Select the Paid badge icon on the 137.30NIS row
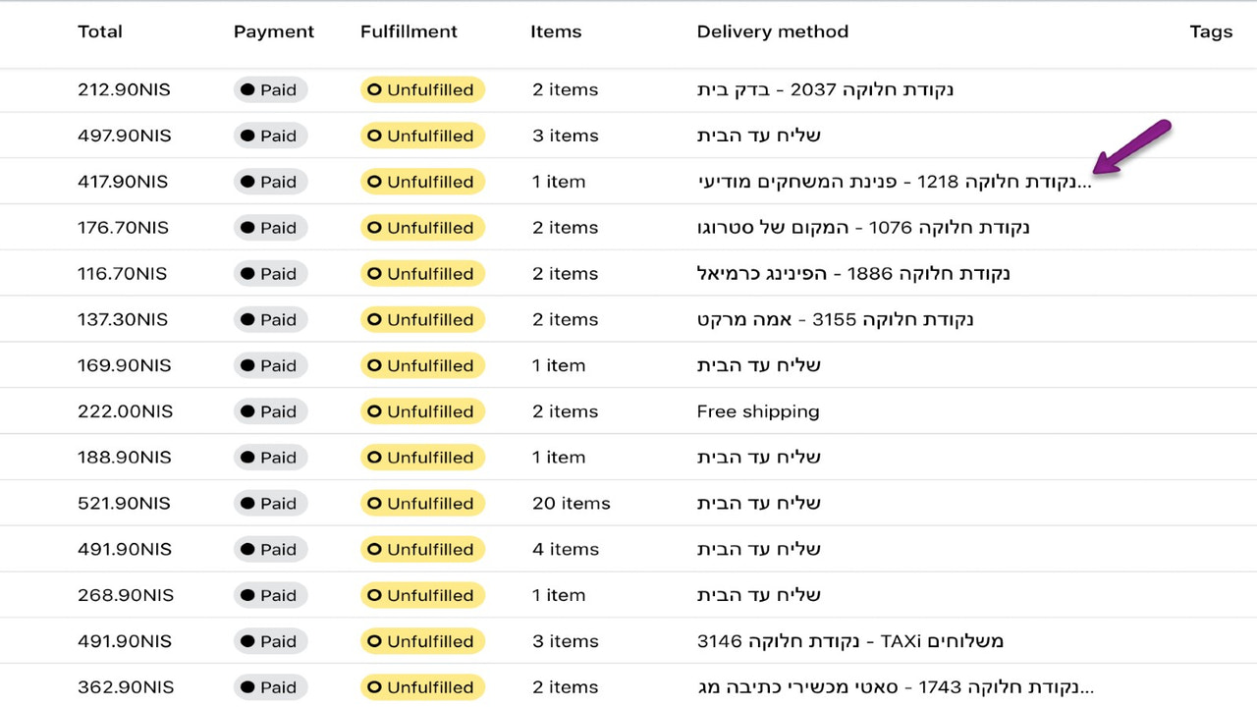 [247, 319]
